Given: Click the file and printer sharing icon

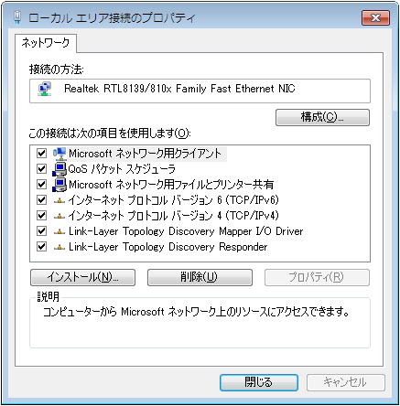Looking at the screenshot, I should pyautogui.click(x=59, y=185).
